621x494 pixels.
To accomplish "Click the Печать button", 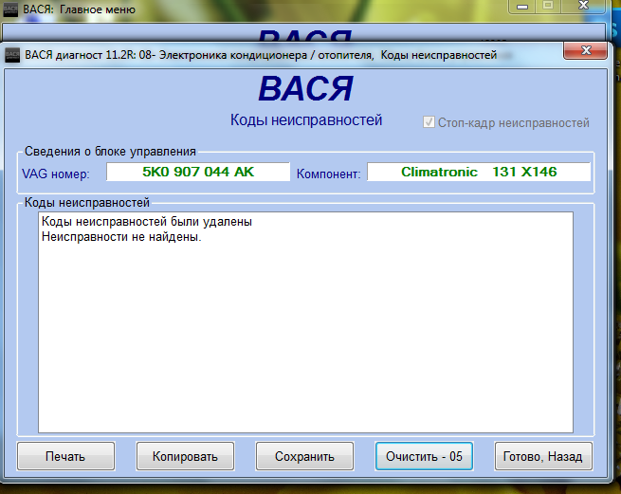I will (65, 456).
